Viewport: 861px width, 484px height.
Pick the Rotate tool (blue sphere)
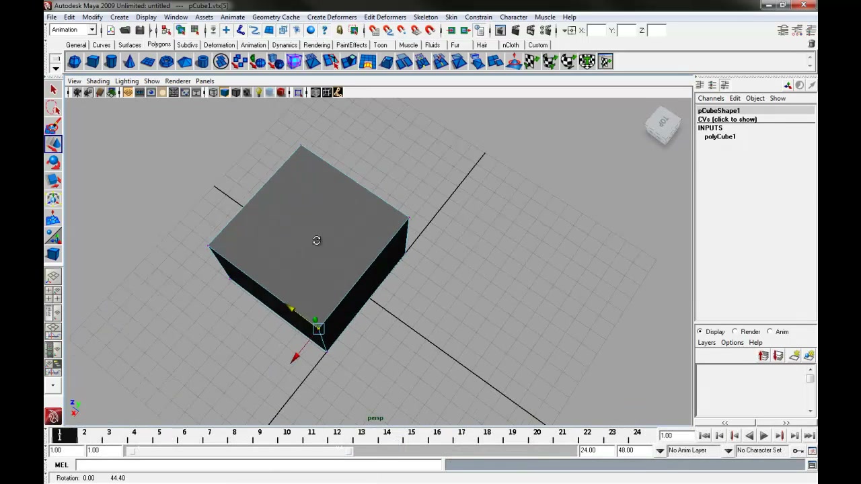pyautogui.click(x=53, y=162)
